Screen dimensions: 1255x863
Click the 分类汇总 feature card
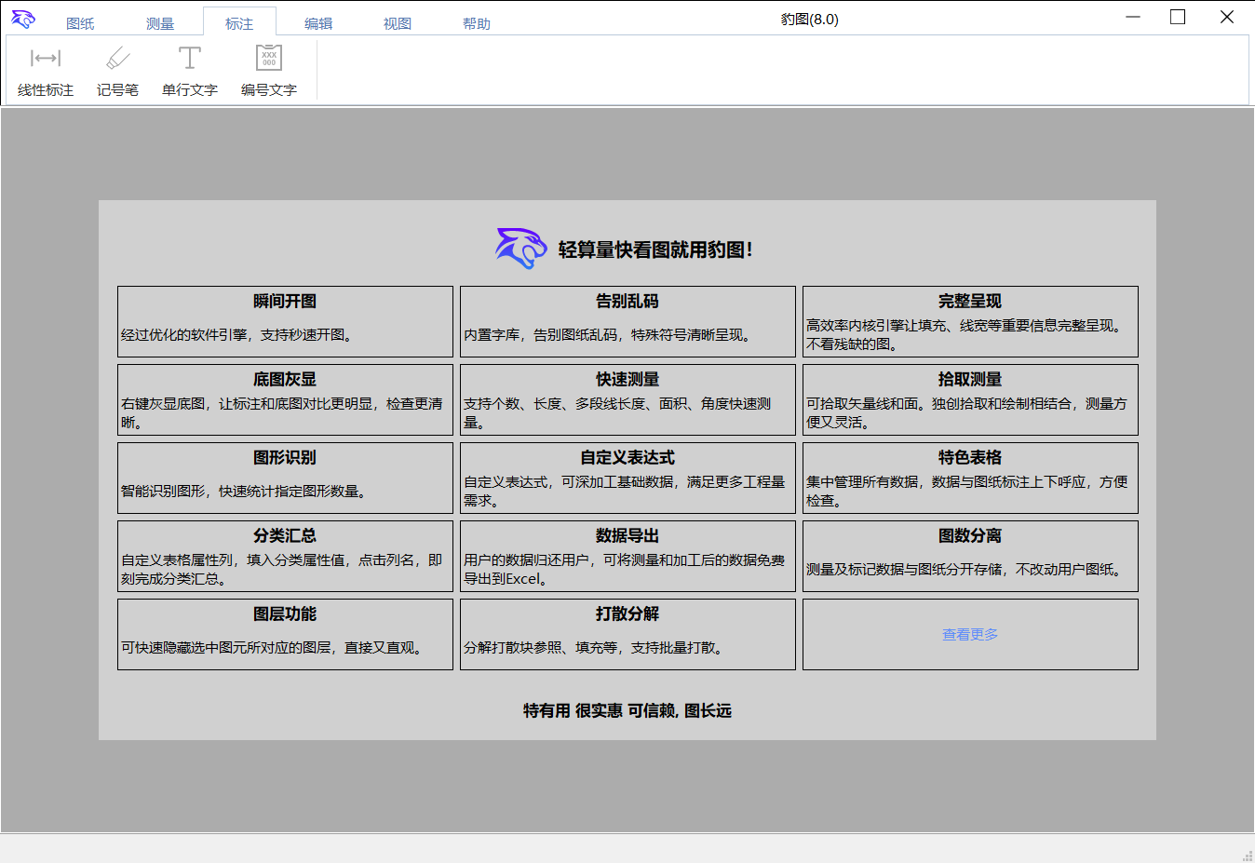coord(284,556)
